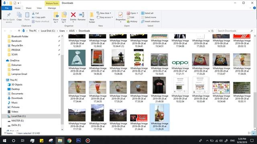Open the Copy to dropdown

click(x=64, y=18)
